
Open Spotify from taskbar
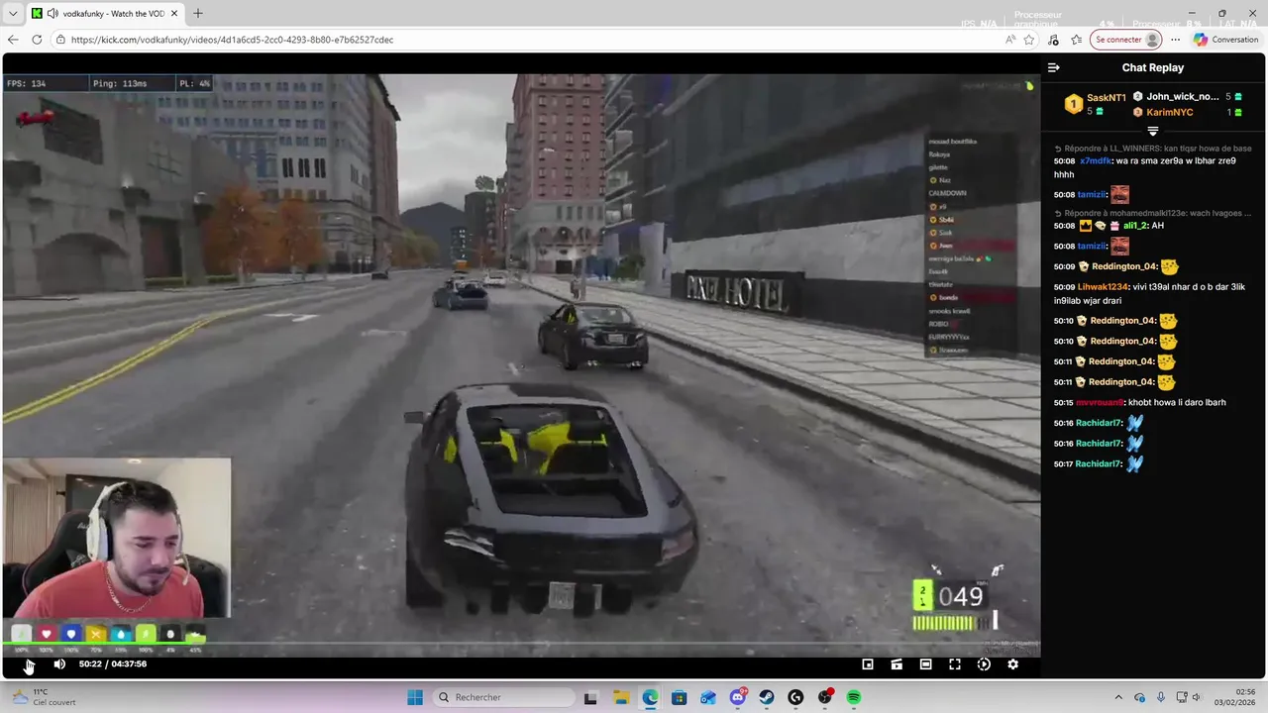pyautogui.click(x=854, y=697)
